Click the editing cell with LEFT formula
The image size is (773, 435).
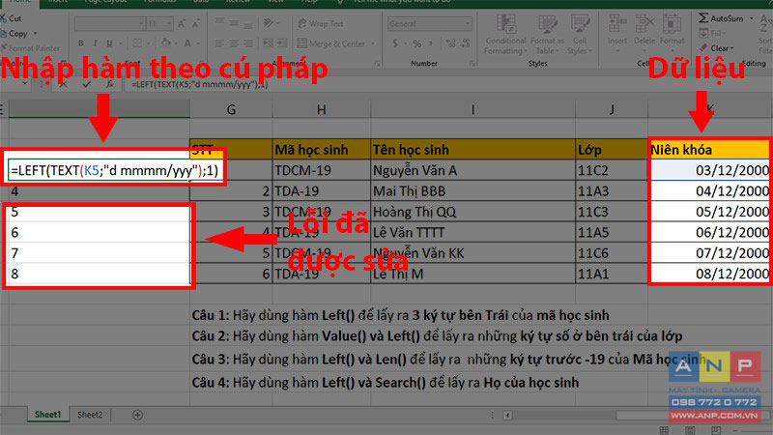(x=114, y=171)
